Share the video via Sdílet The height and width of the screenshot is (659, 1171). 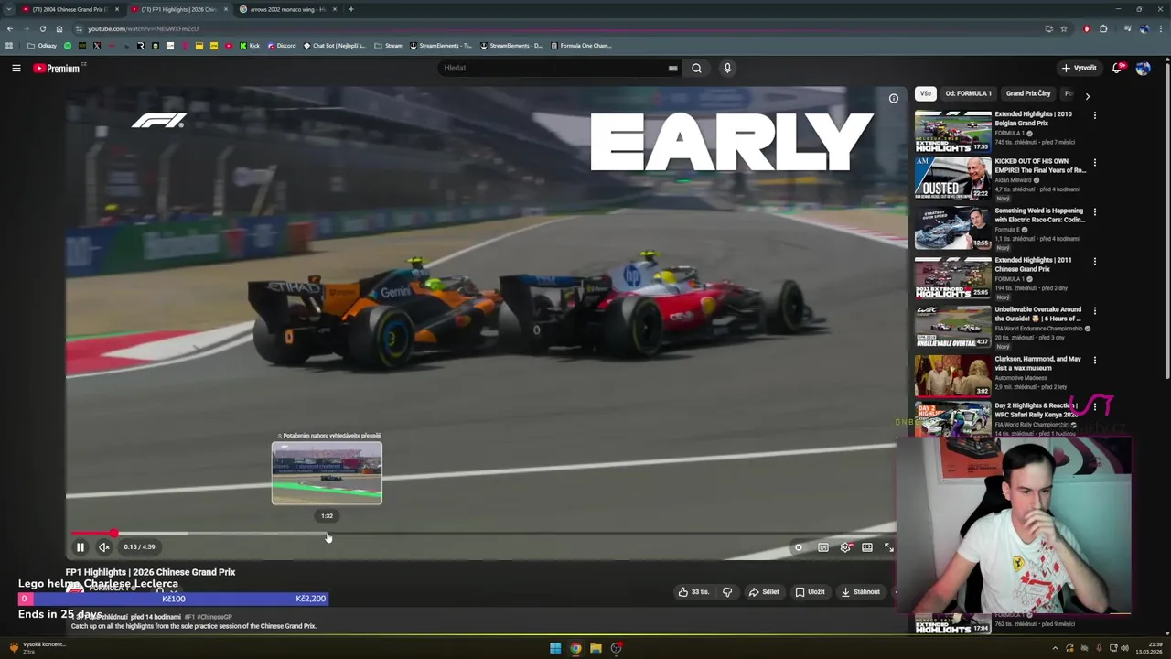[x=763, y=592]
